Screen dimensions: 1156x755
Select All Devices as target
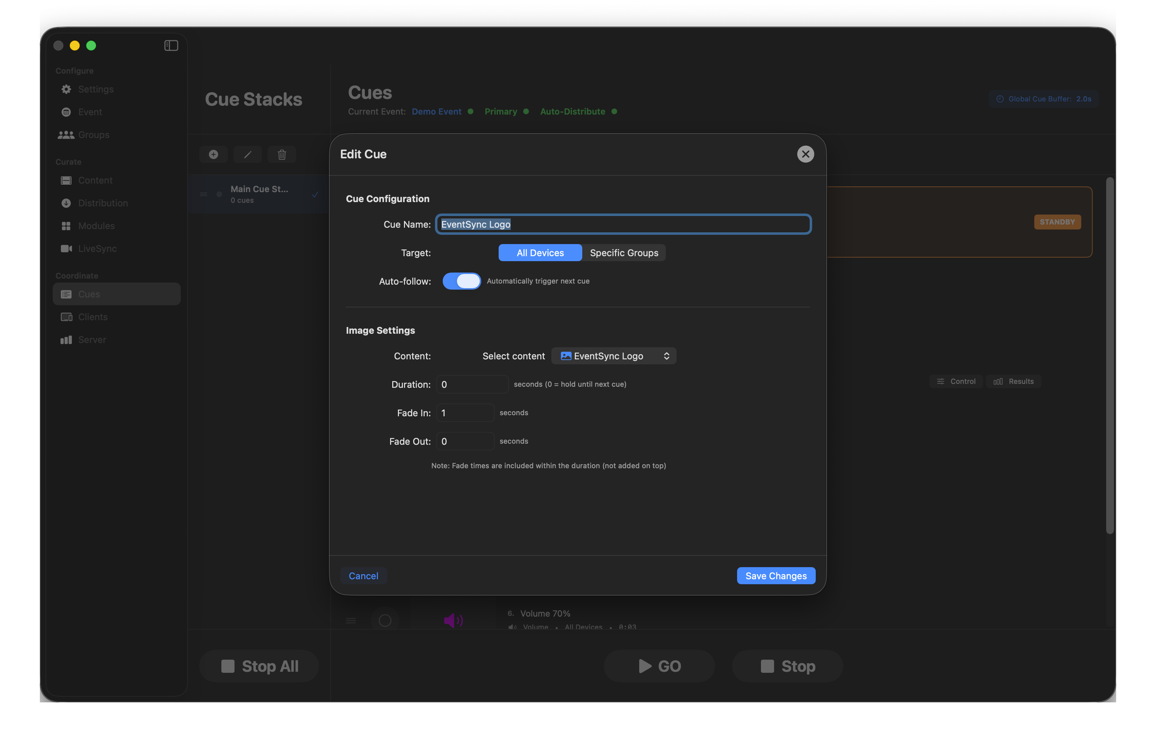click(x=540, y=253)
